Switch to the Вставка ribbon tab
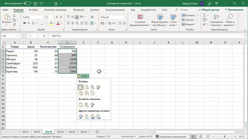 pos(33,10)
